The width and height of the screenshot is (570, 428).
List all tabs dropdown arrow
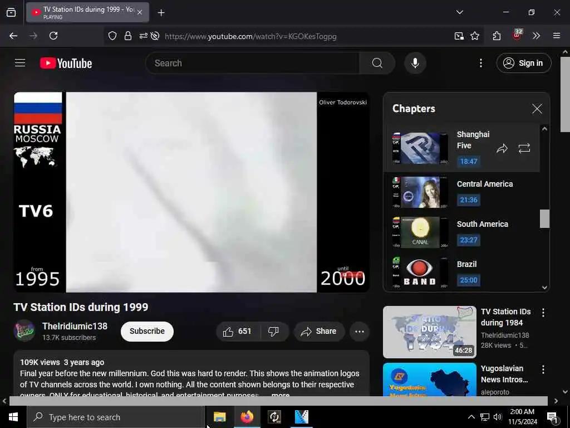tap(459, 12)
